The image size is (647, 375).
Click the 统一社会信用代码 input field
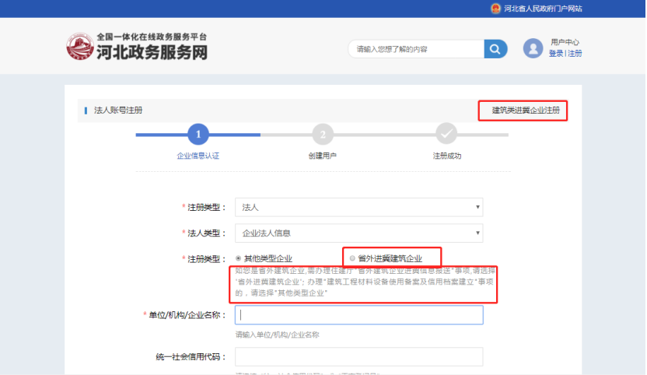point(358,356)
